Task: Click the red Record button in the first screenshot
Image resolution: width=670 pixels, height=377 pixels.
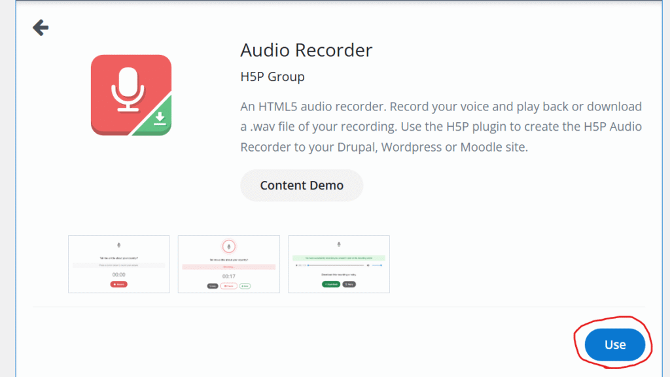Action: 118,285
